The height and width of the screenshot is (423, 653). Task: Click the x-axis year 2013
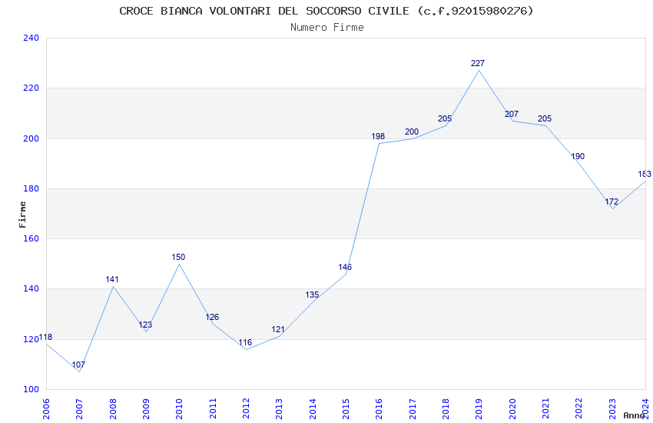coord(280,408)
